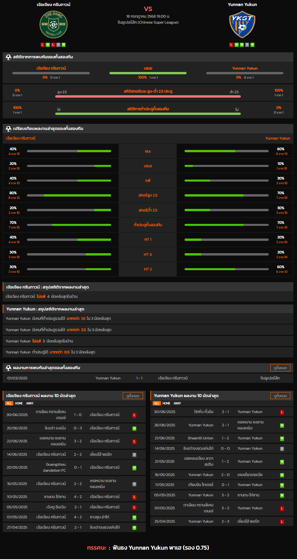Click the 01/03/2025 head-to-head match row
297x559 pixels.
pos(148,378)
